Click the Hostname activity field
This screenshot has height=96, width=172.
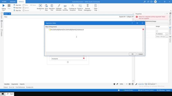click(x=67, y=59)
